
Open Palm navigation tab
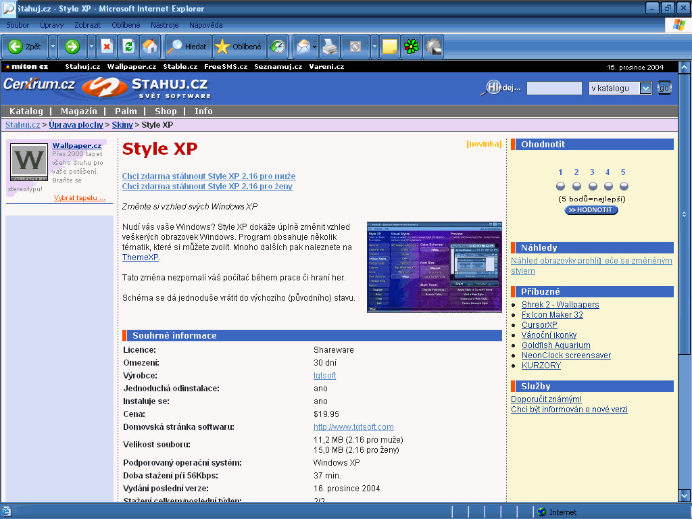pyautogui.click(x=126, y=112)
